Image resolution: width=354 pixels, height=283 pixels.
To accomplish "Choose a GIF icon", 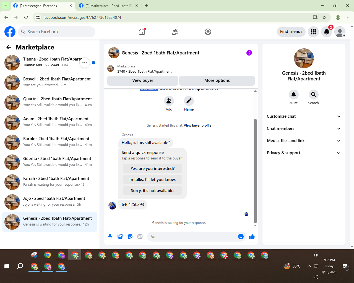I will 140,237.
